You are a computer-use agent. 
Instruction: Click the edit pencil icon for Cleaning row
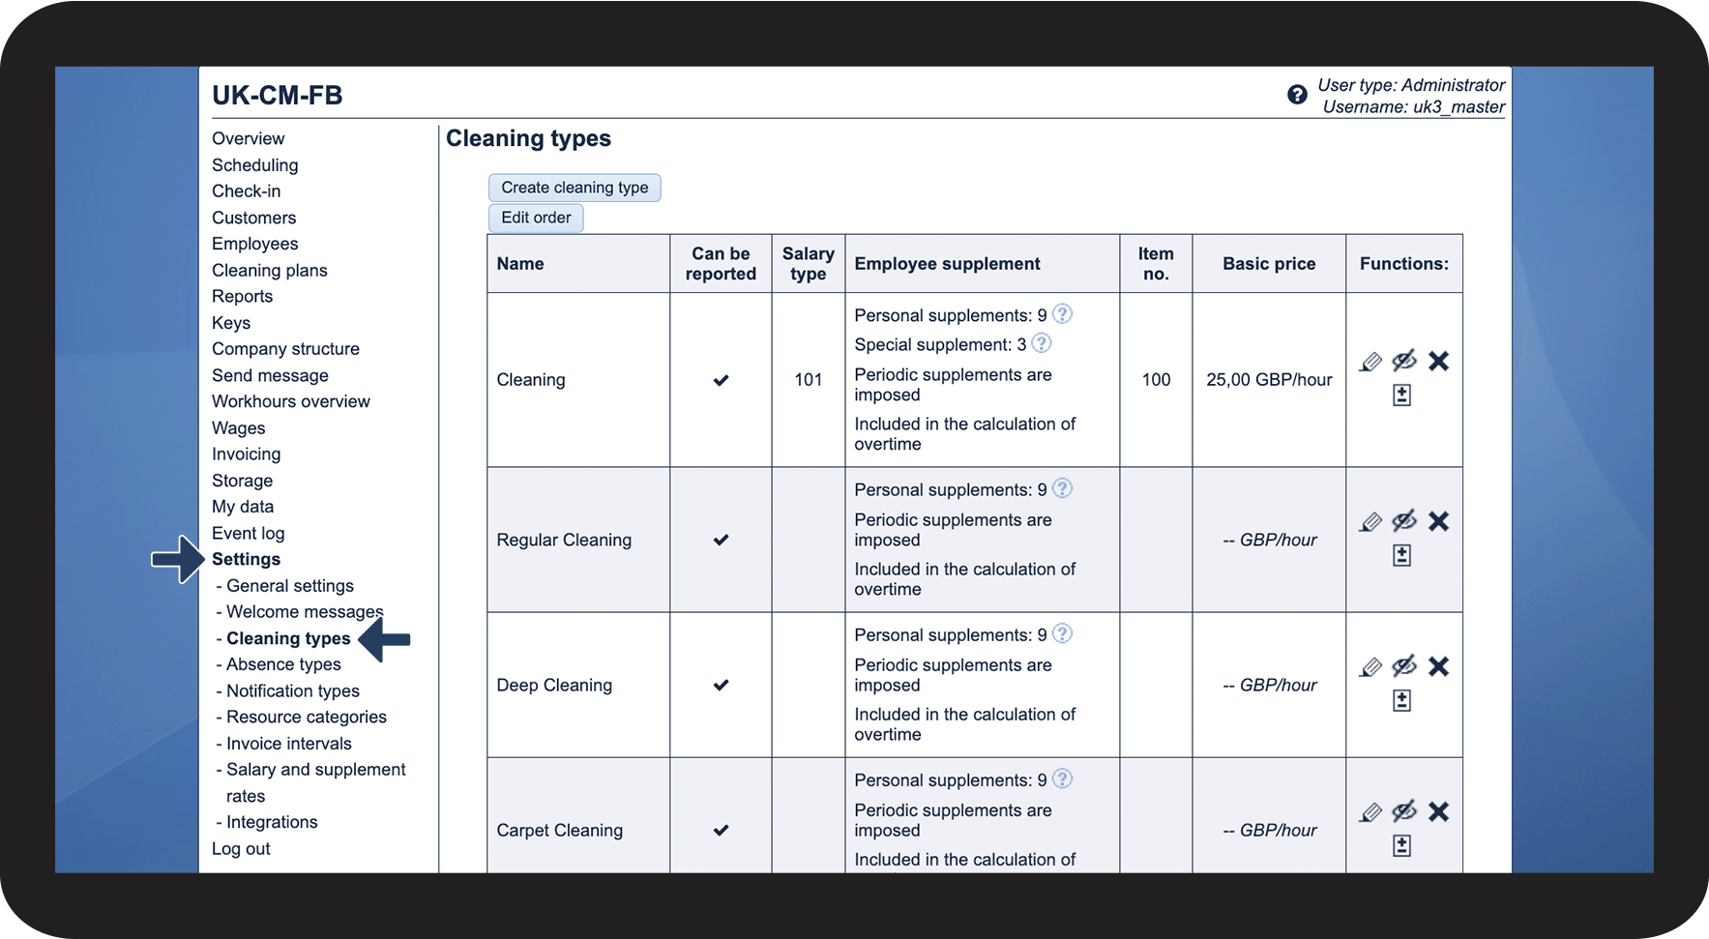point(1370,363)
